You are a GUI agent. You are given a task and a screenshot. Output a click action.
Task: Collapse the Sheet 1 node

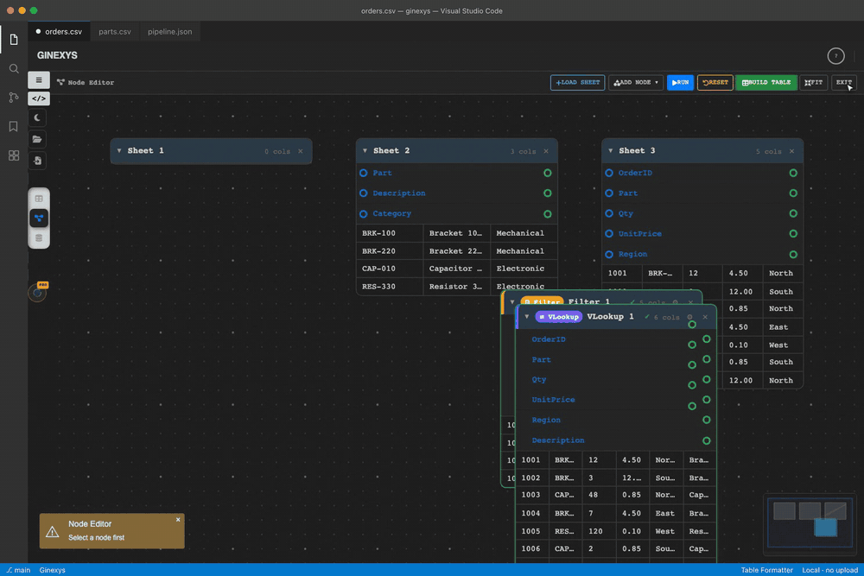point(119,151)
